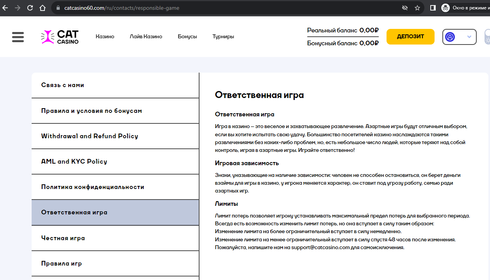Reload the page with the refresh icon
This screenshot has width=490, height=280.
30,7
